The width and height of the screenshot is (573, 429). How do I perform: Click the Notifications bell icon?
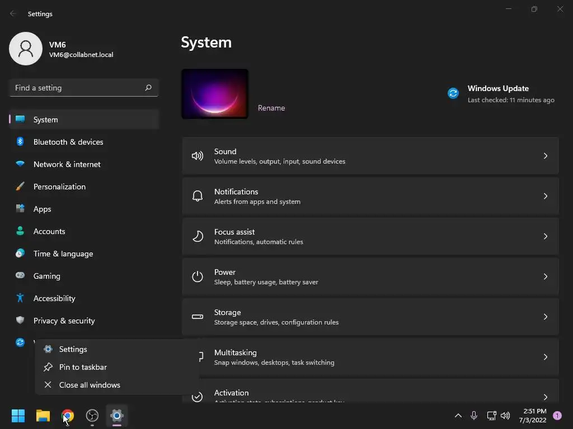[x=198, y=196]
